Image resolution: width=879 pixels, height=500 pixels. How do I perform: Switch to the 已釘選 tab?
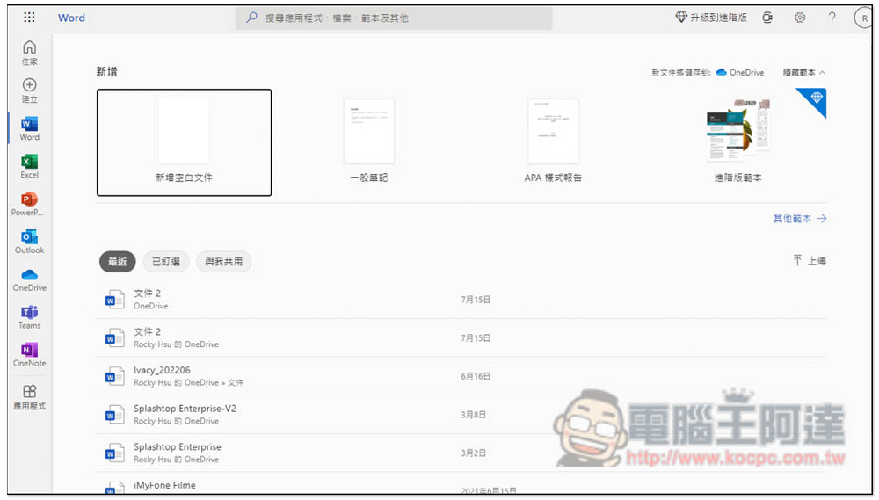pos(165,261)
